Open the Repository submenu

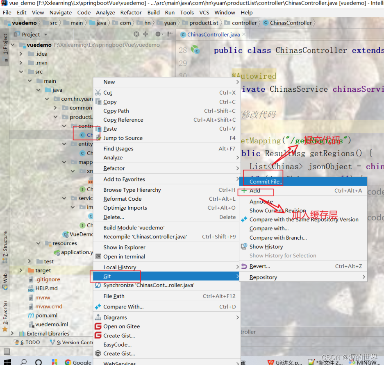tap(303, 277)
